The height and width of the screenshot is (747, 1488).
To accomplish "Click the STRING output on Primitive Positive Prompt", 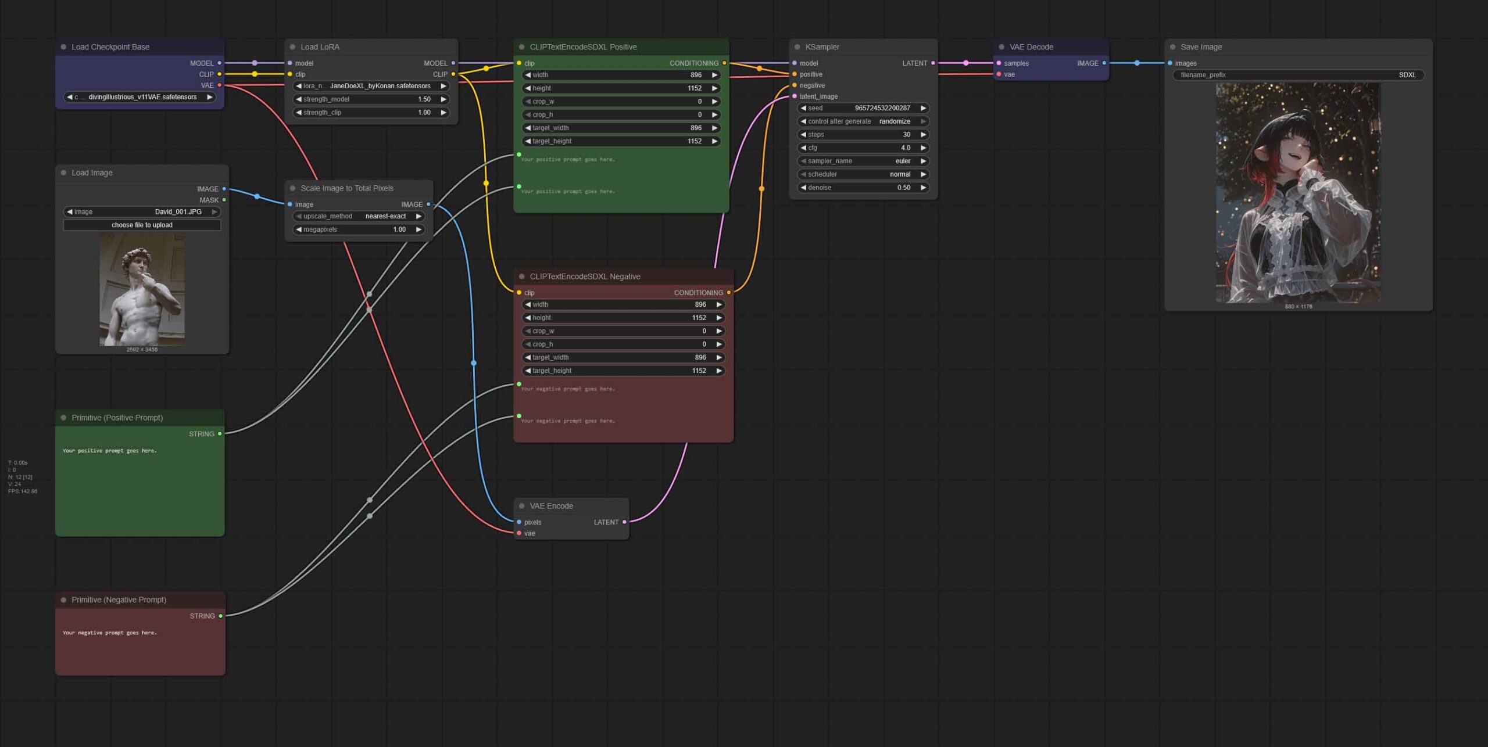I will coord(220,434).
